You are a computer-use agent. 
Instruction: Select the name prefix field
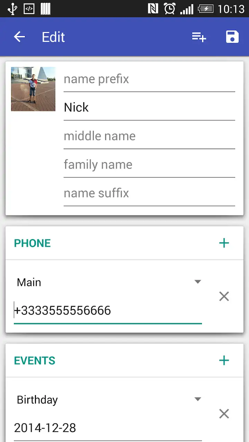tap(149, 79)
